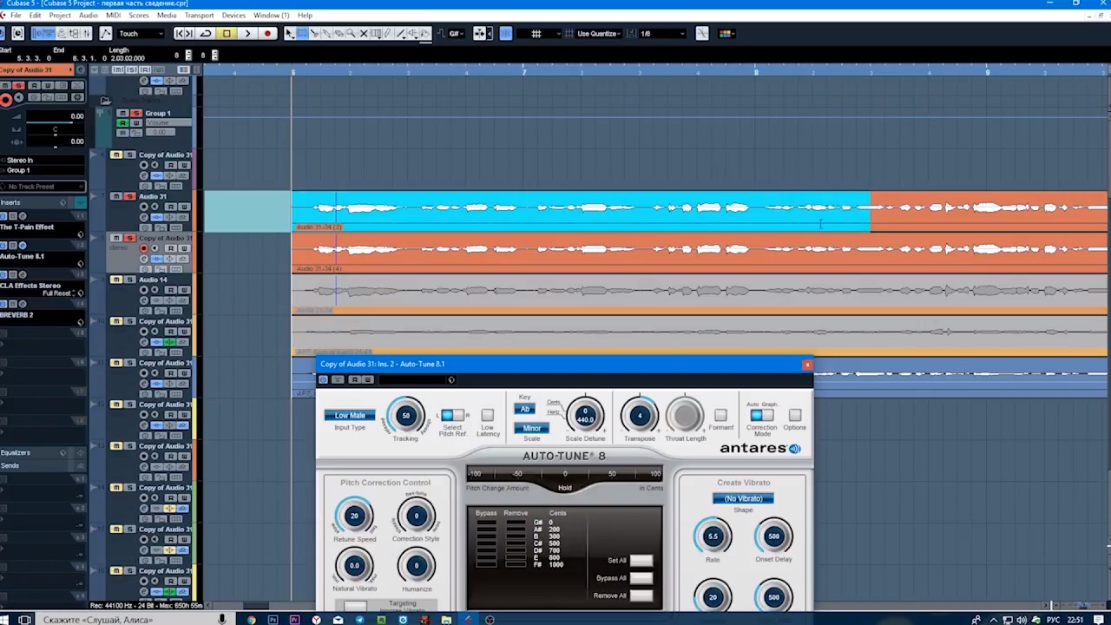The height and width of the screenshot is (625, 1111).
Task: Open the Devices menu
Action: tap(233, 16)
